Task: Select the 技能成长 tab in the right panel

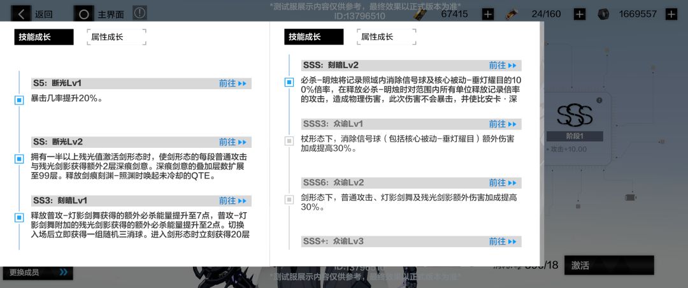Action: point(313,37)
